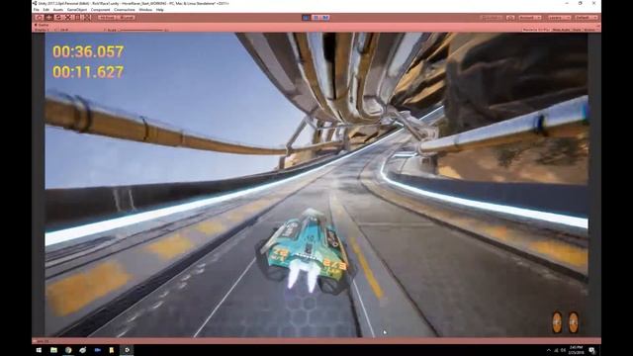Open the Layers dropdown
The width and height of the screenshot is (633, 356).
click(x=559, y=18)
